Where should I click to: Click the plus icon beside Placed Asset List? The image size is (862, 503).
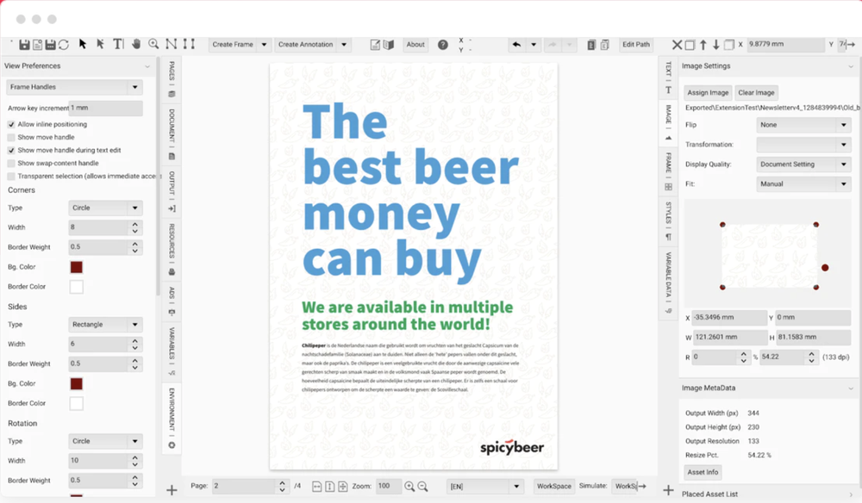point(669,490)
